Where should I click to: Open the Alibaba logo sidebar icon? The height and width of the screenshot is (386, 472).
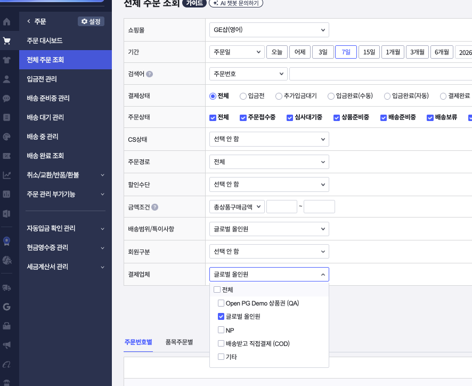[x=6, y=364]
